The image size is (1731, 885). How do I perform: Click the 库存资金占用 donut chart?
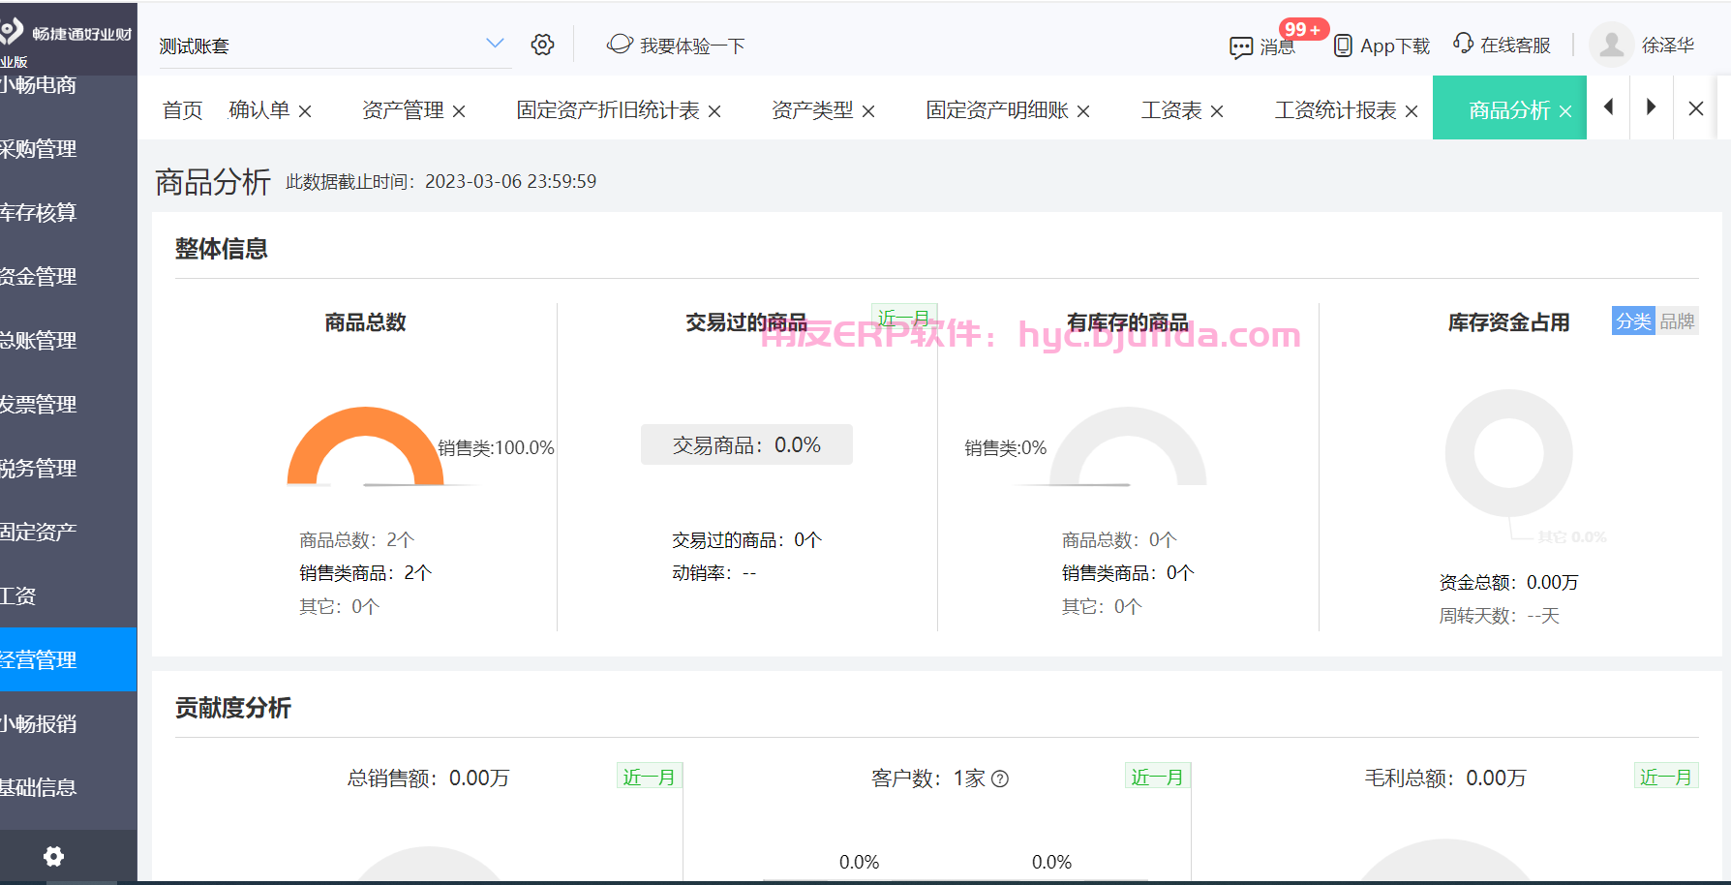[x=1508, y=452]
